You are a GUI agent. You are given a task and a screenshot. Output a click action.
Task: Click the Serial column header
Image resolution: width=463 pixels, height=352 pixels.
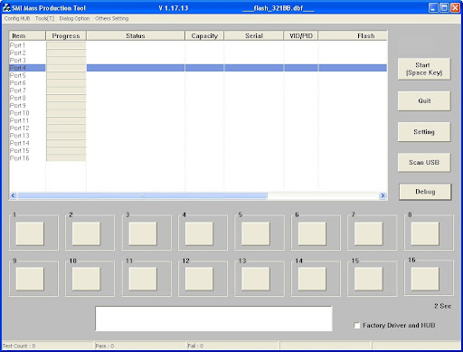click(254, 35)
